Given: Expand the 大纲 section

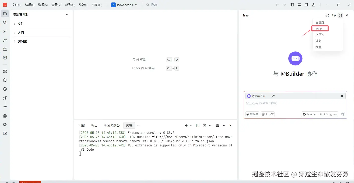Looking at the screenshot, I should pos(41,33).
